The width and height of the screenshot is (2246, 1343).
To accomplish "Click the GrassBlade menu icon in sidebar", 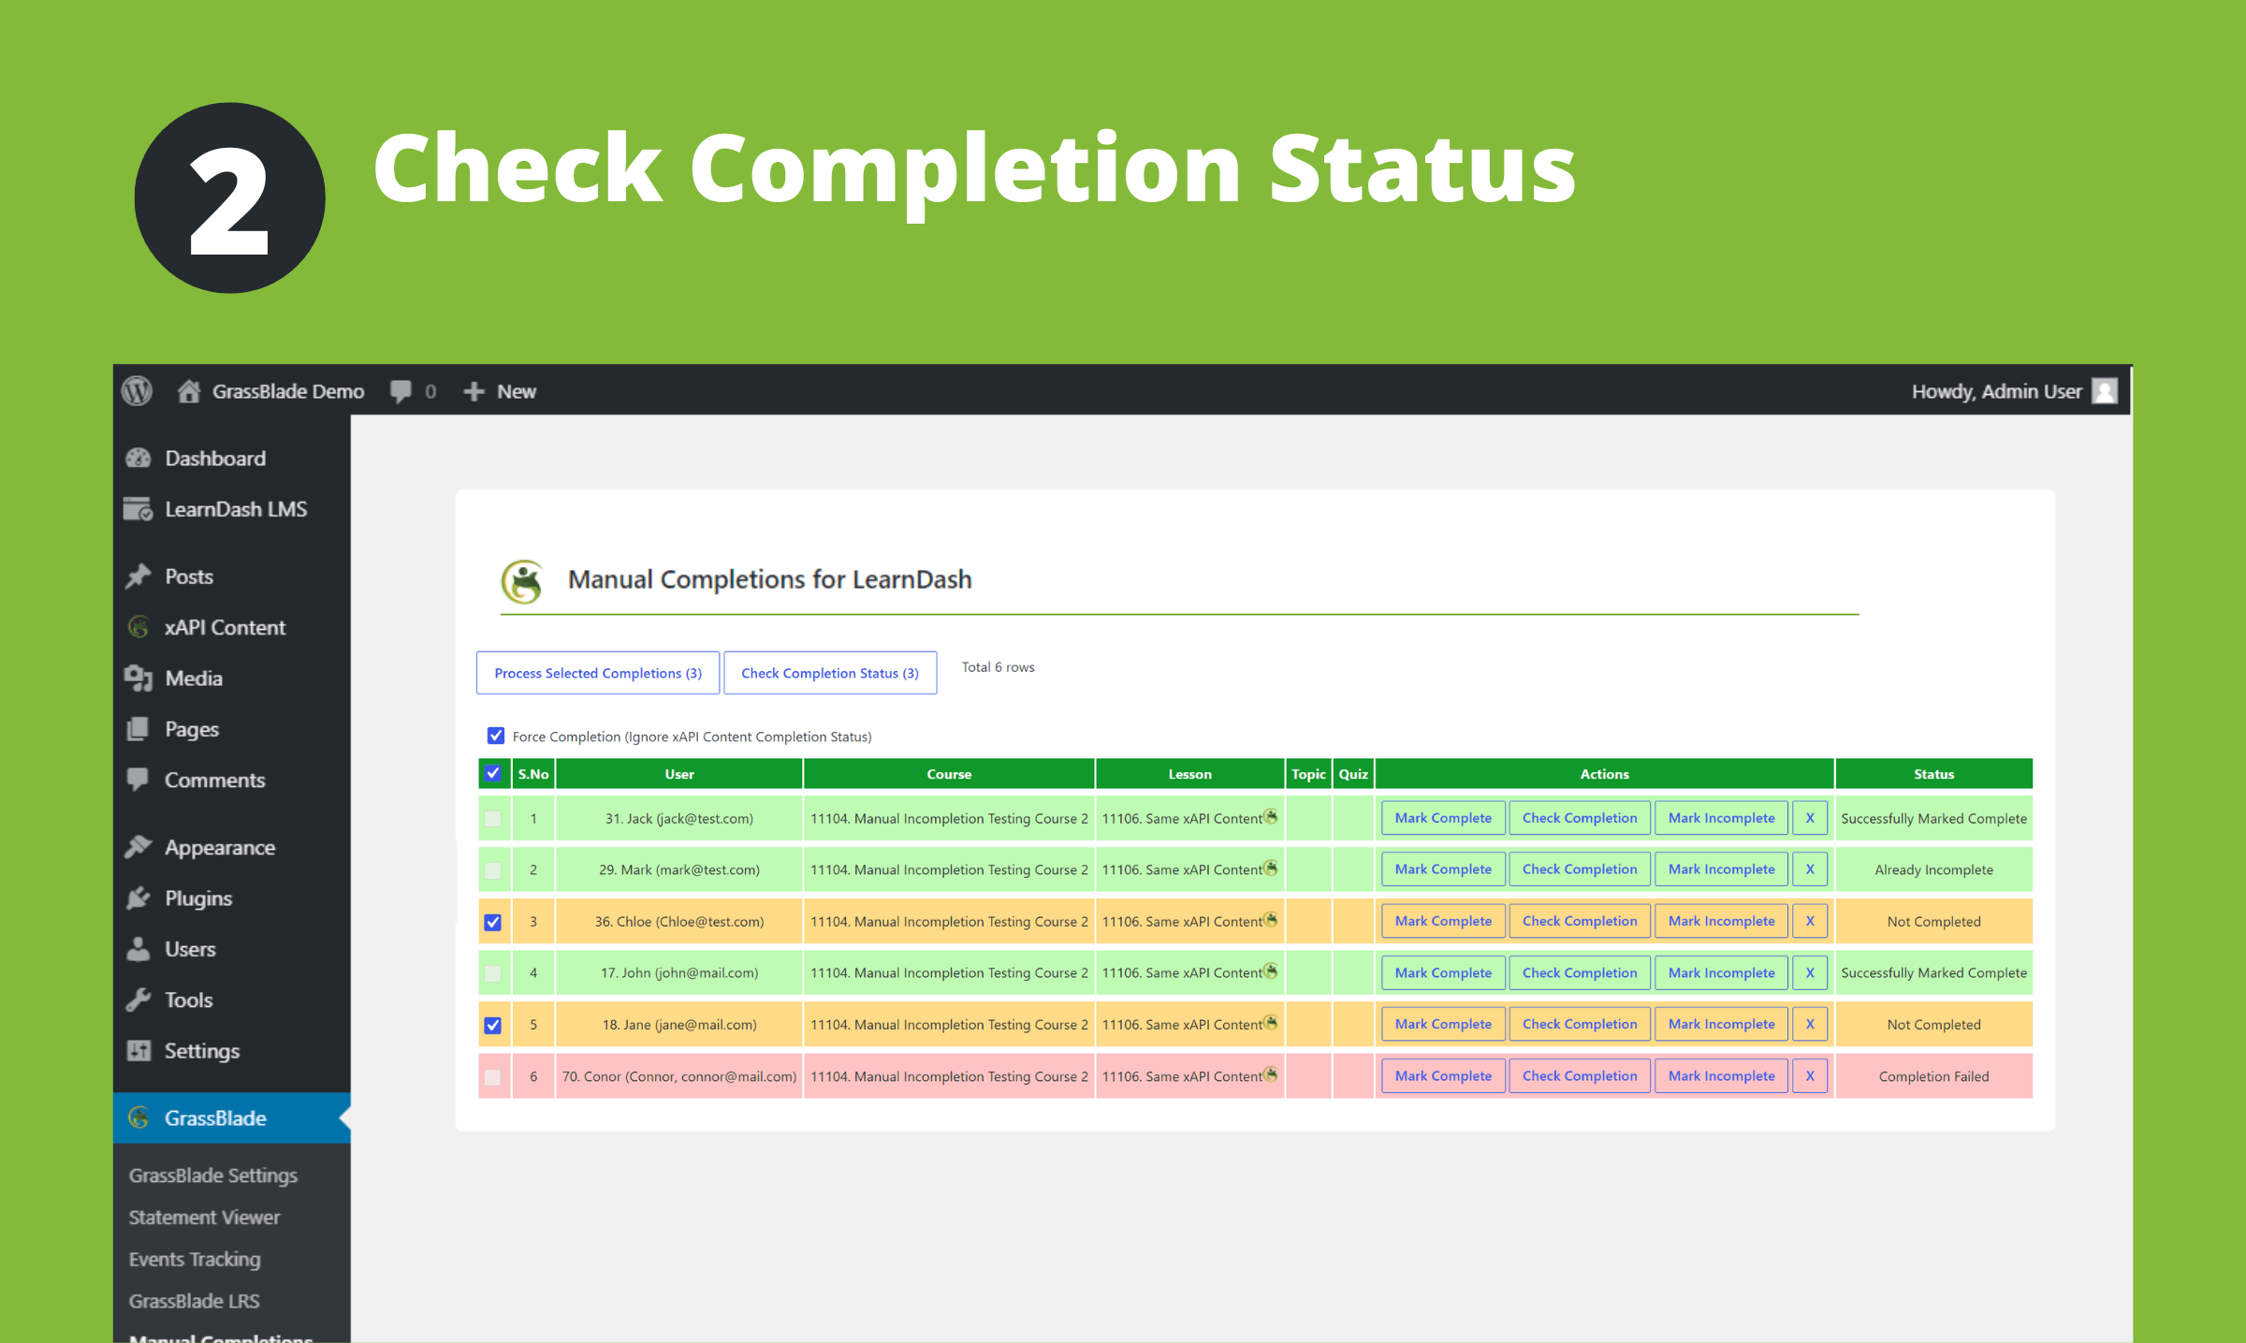I will pyautogui.click(x=139, y=1117).
